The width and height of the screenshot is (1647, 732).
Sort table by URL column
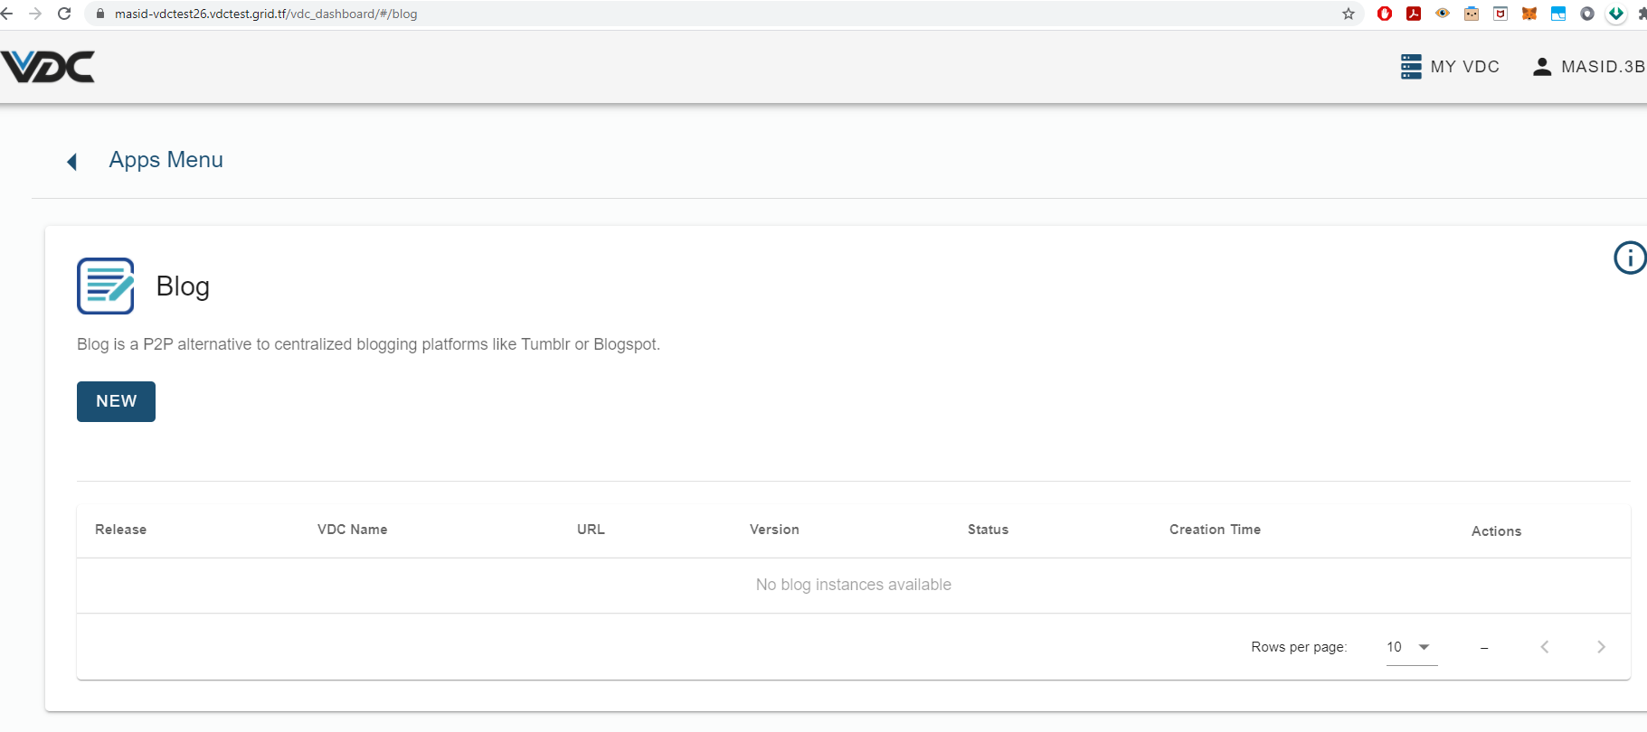tap(591, 530)
